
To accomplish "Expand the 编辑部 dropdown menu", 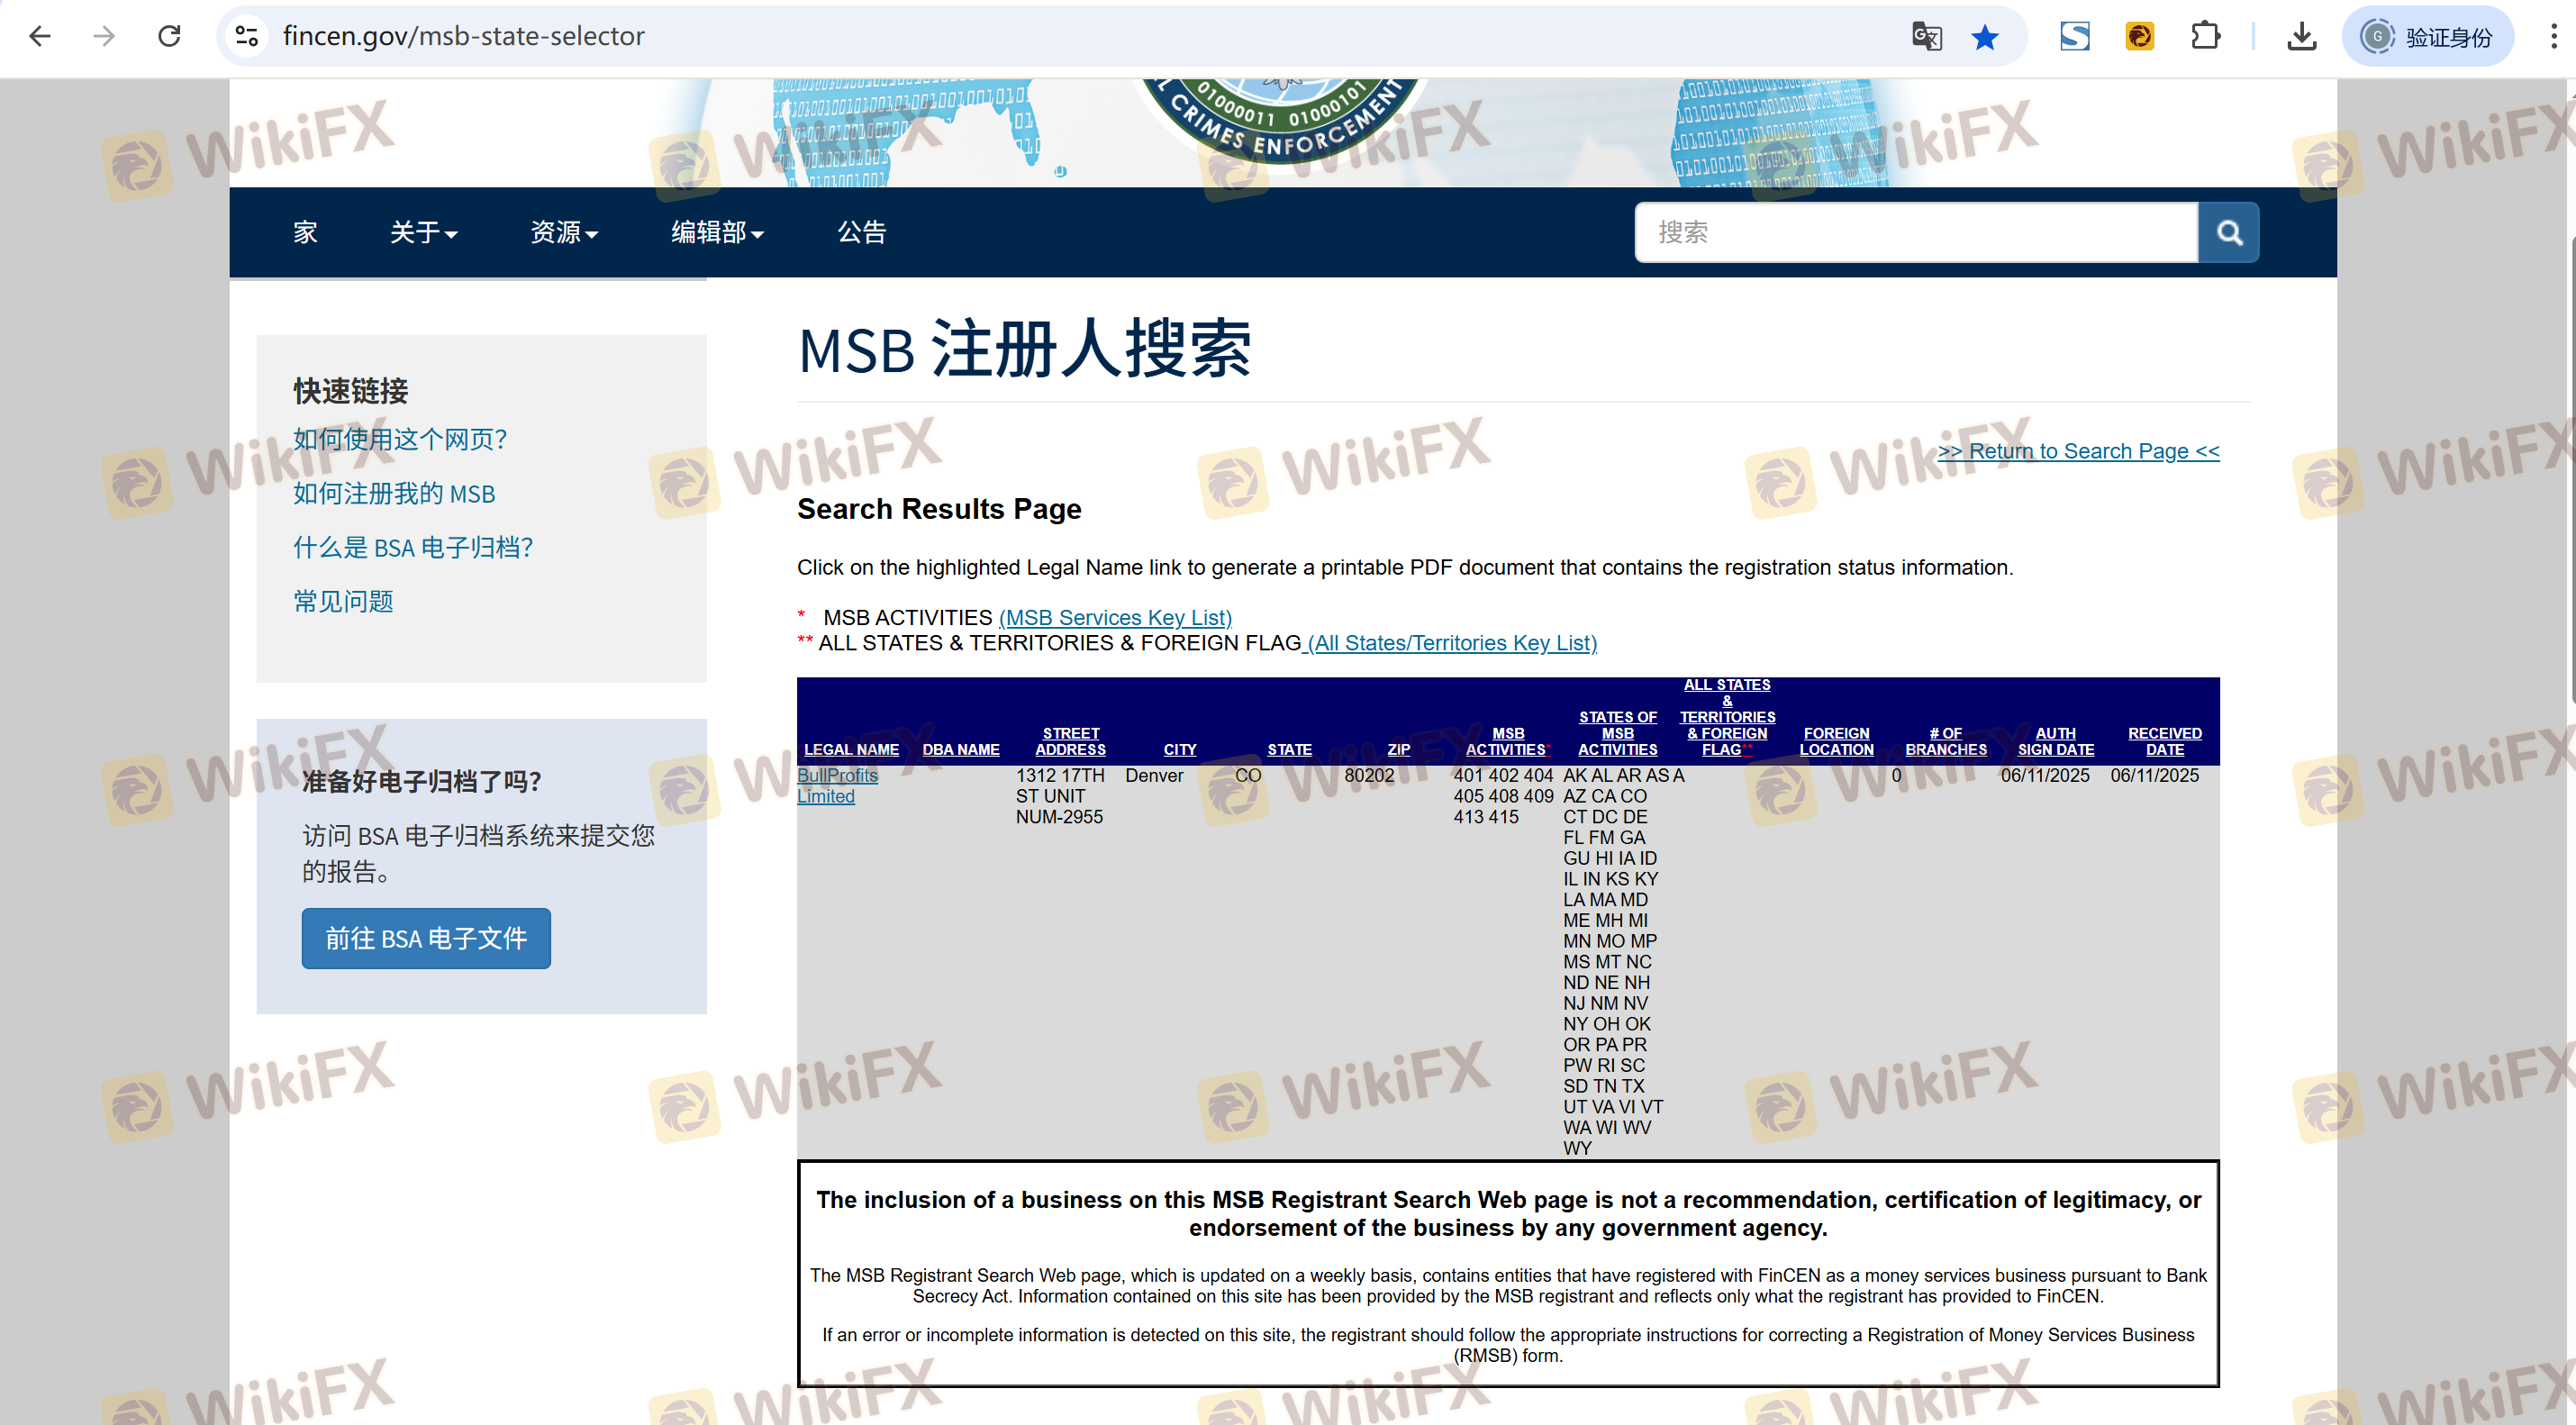I will tap(716, 233).
